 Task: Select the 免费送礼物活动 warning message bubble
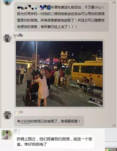pos(61,17)
